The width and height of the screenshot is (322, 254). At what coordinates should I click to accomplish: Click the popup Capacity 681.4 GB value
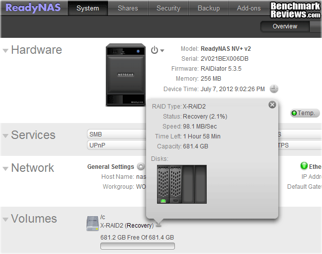pyautogui.click(x=195, y=146)
